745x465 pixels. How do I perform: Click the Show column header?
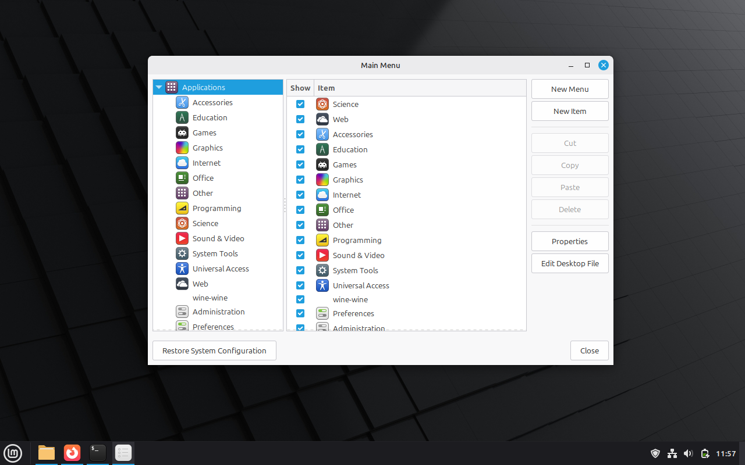(300, 88)
